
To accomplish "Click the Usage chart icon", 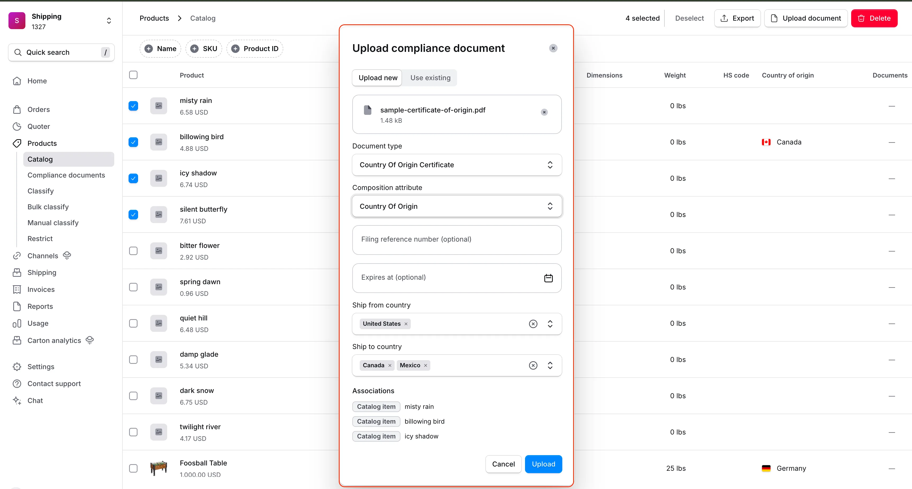I will (x=17, y=323).
